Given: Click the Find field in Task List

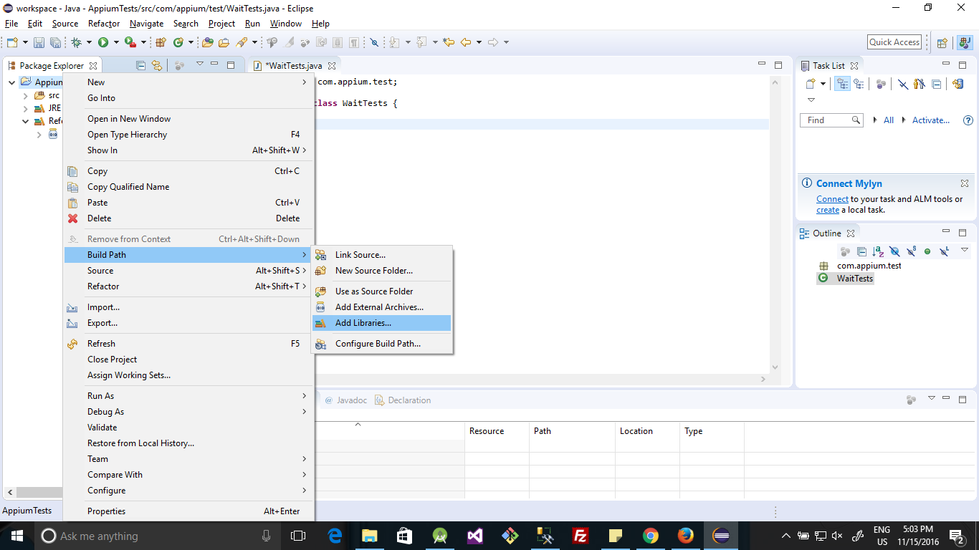Looking at the screenshot, I should tap(832, 120).
